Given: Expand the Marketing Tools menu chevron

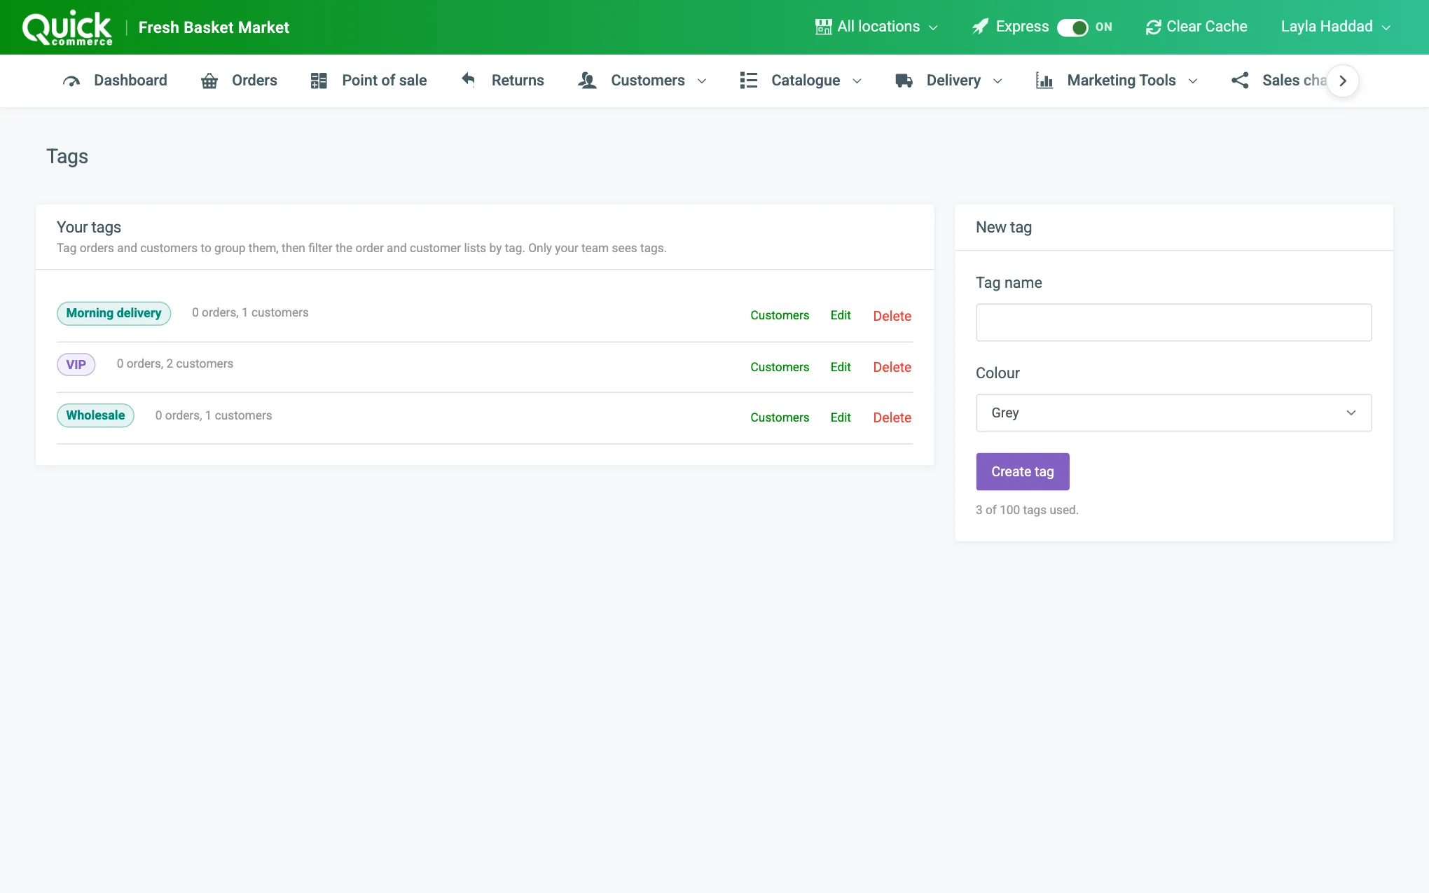Looking at the screenshot, I should [1193, 81].
